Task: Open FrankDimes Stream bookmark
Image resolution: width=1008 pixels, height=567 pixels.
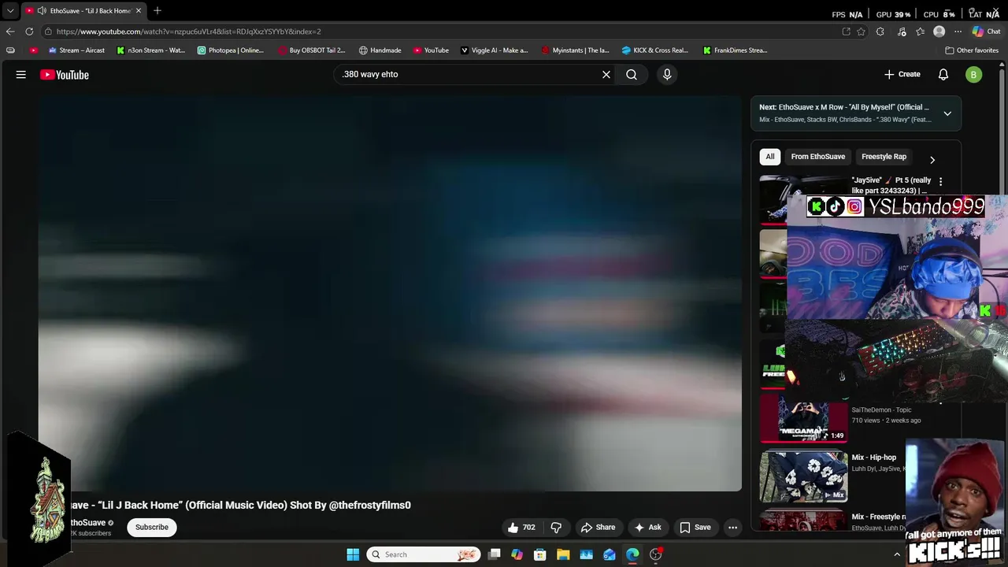Action: tap(736, 50)
